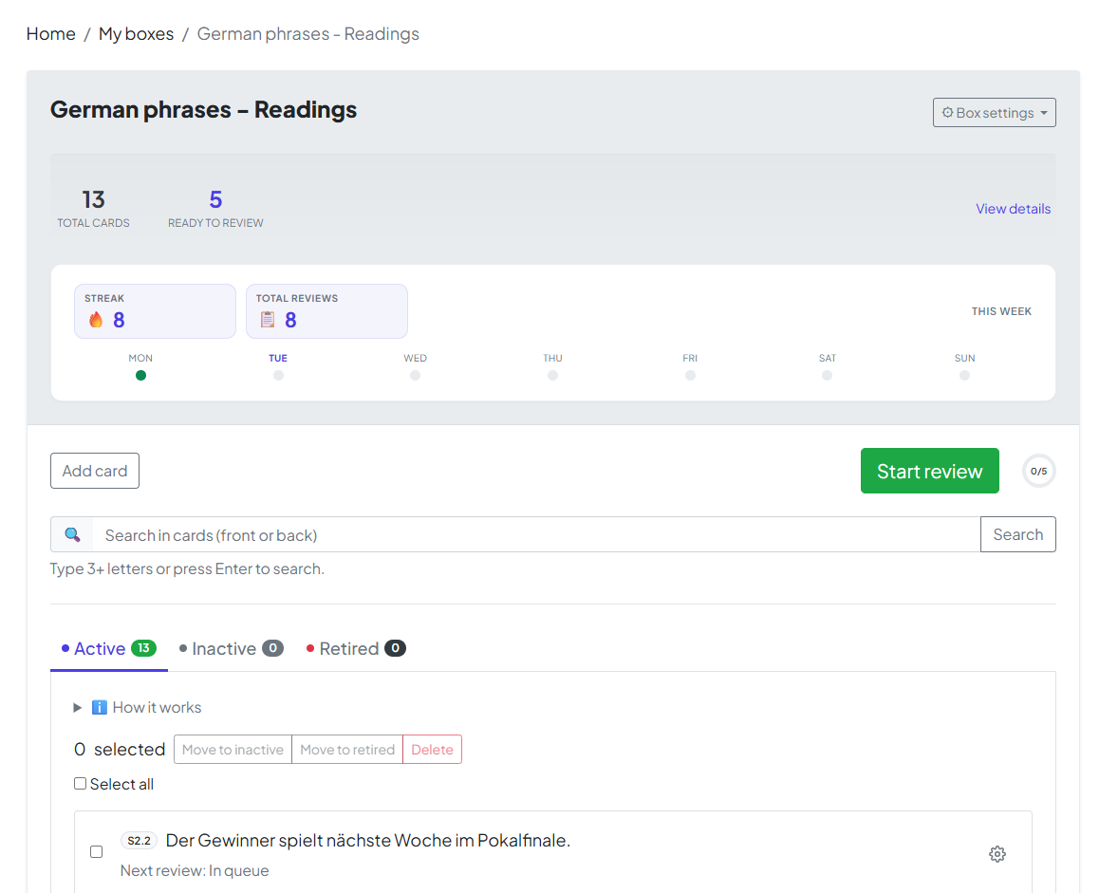This screenshot has height=893, width=1118.
Task: Focus the Search in cards field
Action: click(x=536, y=535)
